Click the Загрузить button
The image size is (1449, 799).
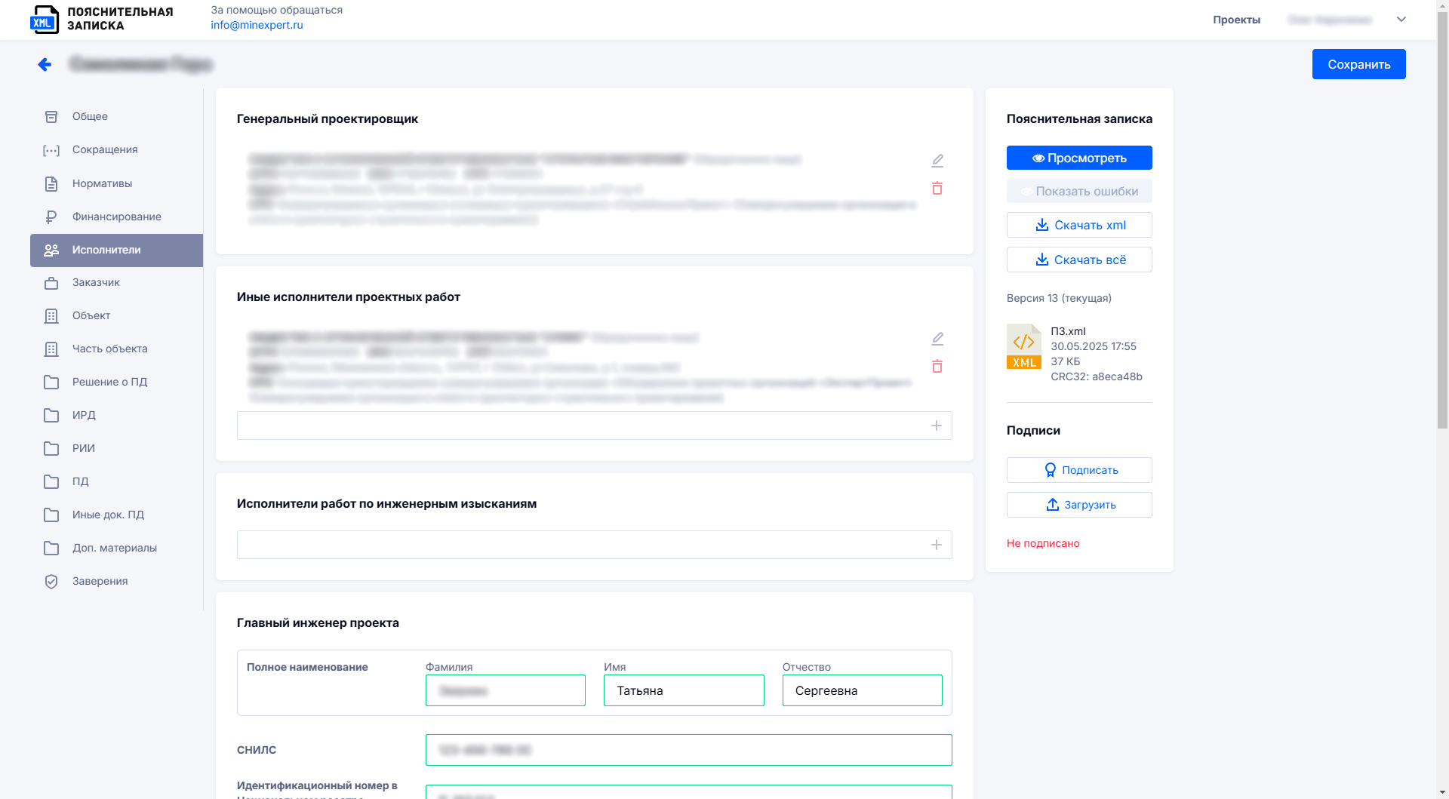coord(1079,505)
